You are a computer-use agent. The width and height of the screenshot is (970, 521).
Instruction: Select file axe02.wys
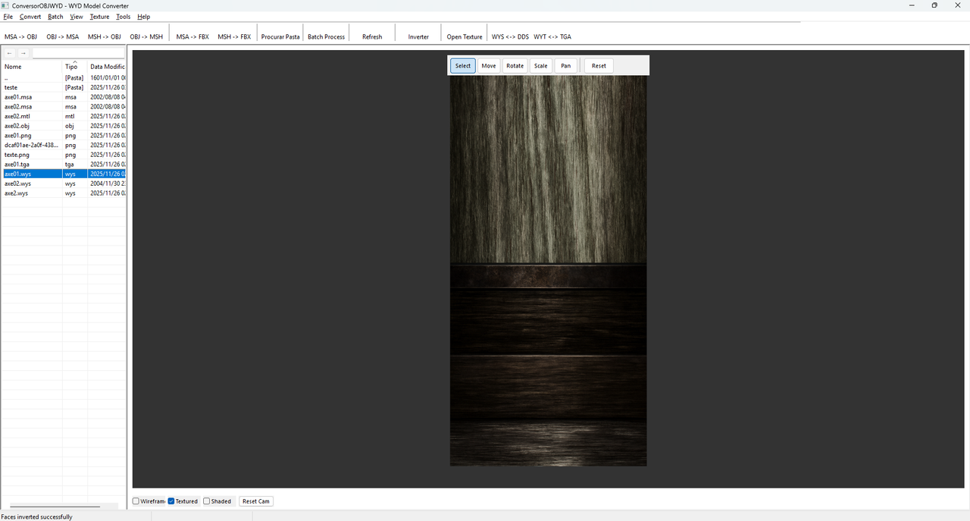[64, 184]
